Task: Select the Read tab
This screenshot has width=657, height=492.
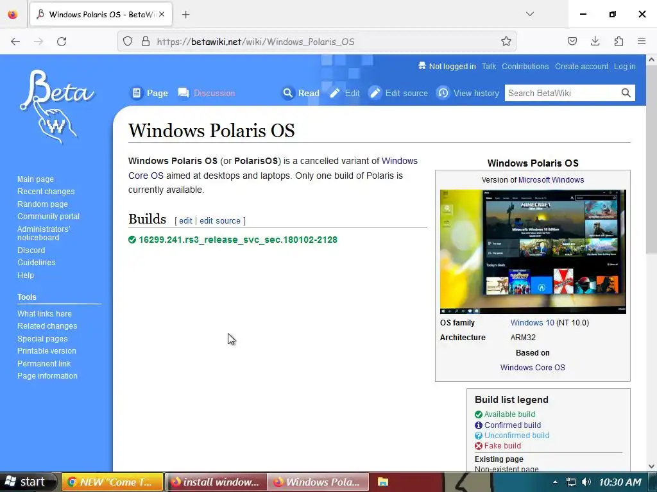Action: (300, 93)
